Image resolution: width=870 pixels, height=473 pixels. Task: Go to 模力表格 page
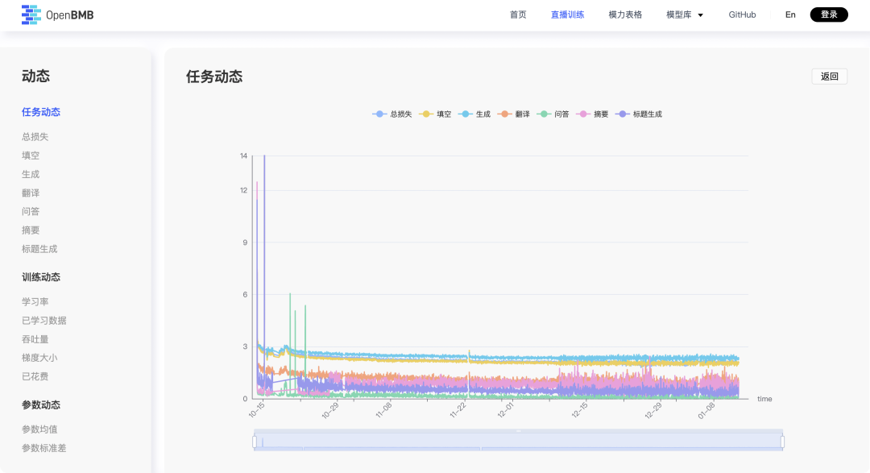625,15
